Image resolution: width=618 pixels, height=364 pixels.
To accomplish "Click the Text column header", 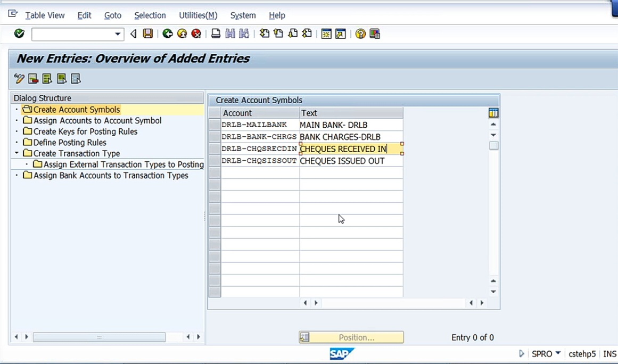I will 351,113.
